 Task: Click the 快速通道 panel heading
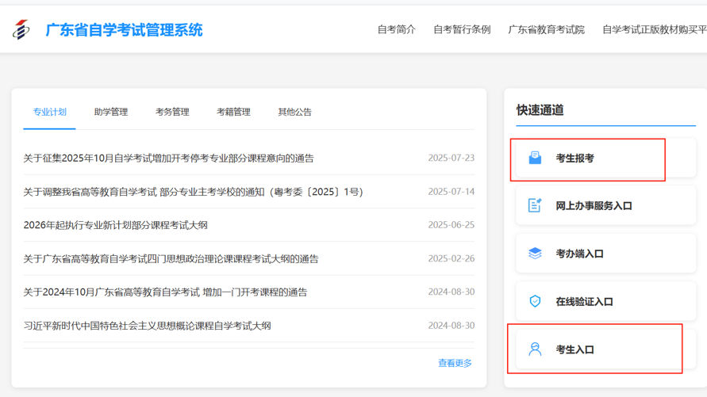click(540, 110)
